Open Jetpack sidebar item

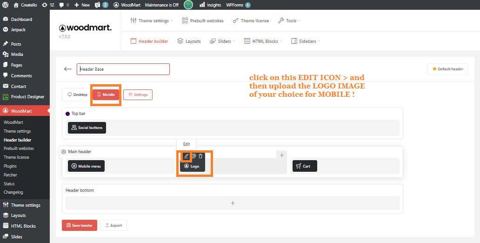coord(18,30)
